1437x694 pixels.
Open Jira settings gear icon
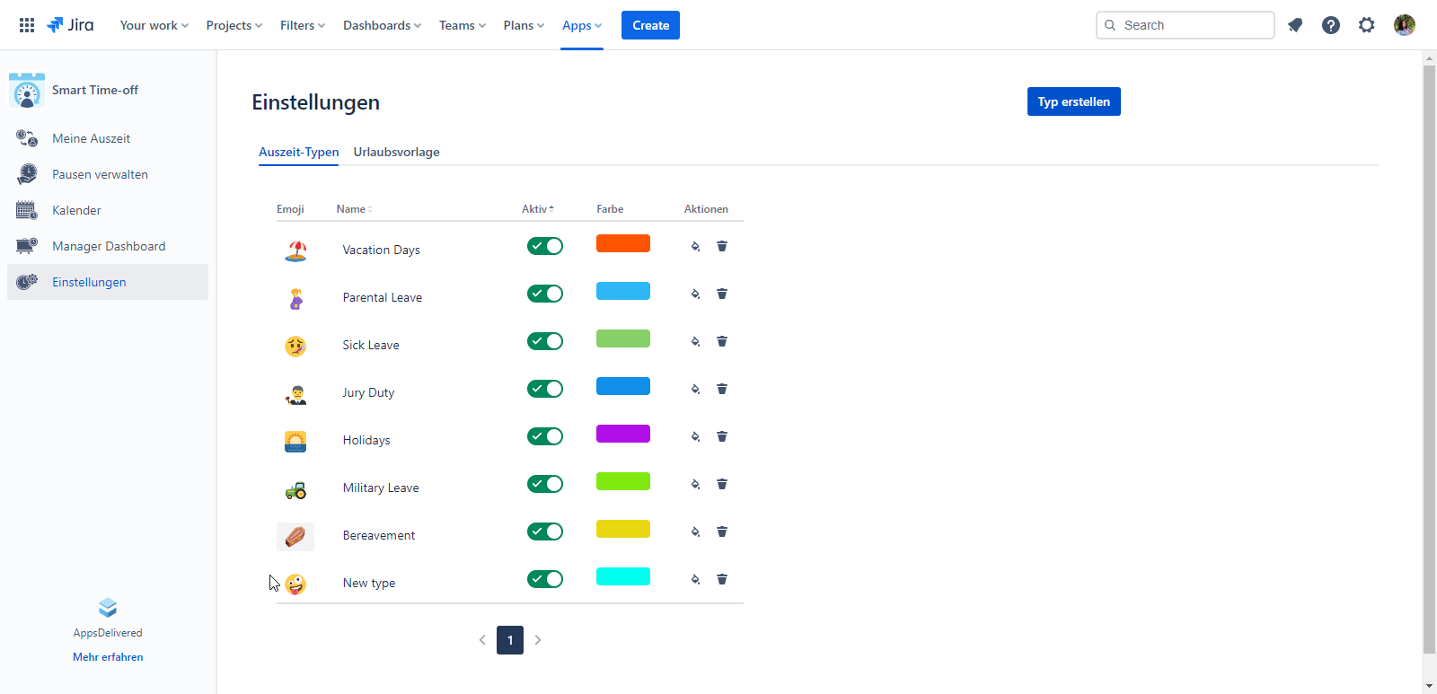(1367, 25)
